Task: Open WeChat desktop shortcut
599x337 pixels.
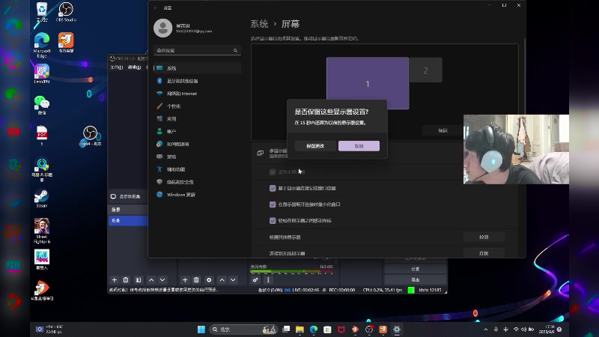Action: pos(42,105)
